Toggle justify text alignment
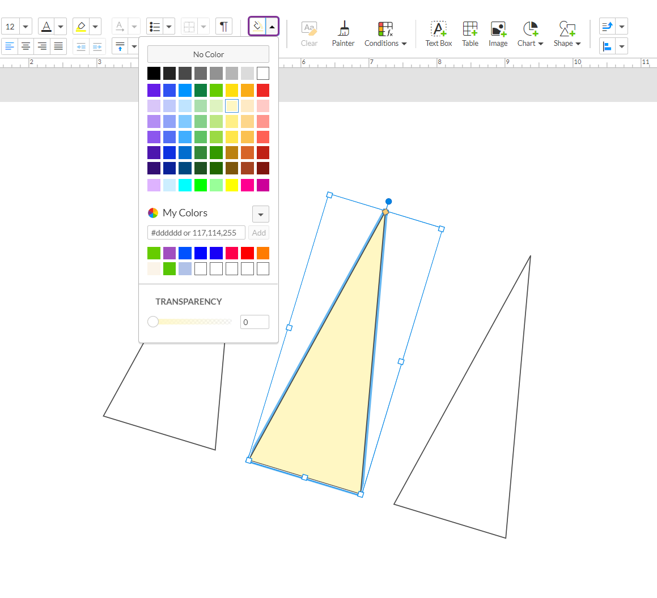The height and width of the screenshot is (598, 657). coord(58,46)
